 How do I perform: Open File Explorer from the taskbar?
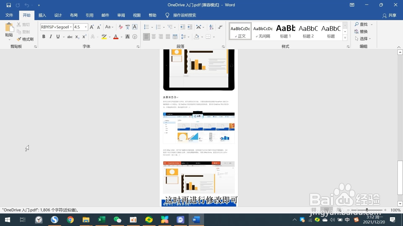pos(86,220)
